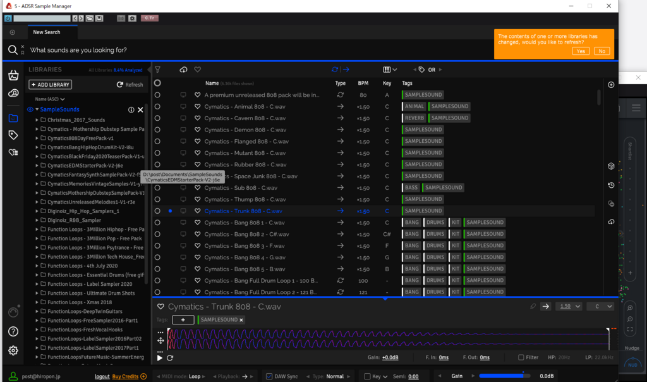This screenshot has width=647, height=382.
Task: Click the info icon beside SampleSounds library
Action: pyautogui.click(x=131, y=110)
